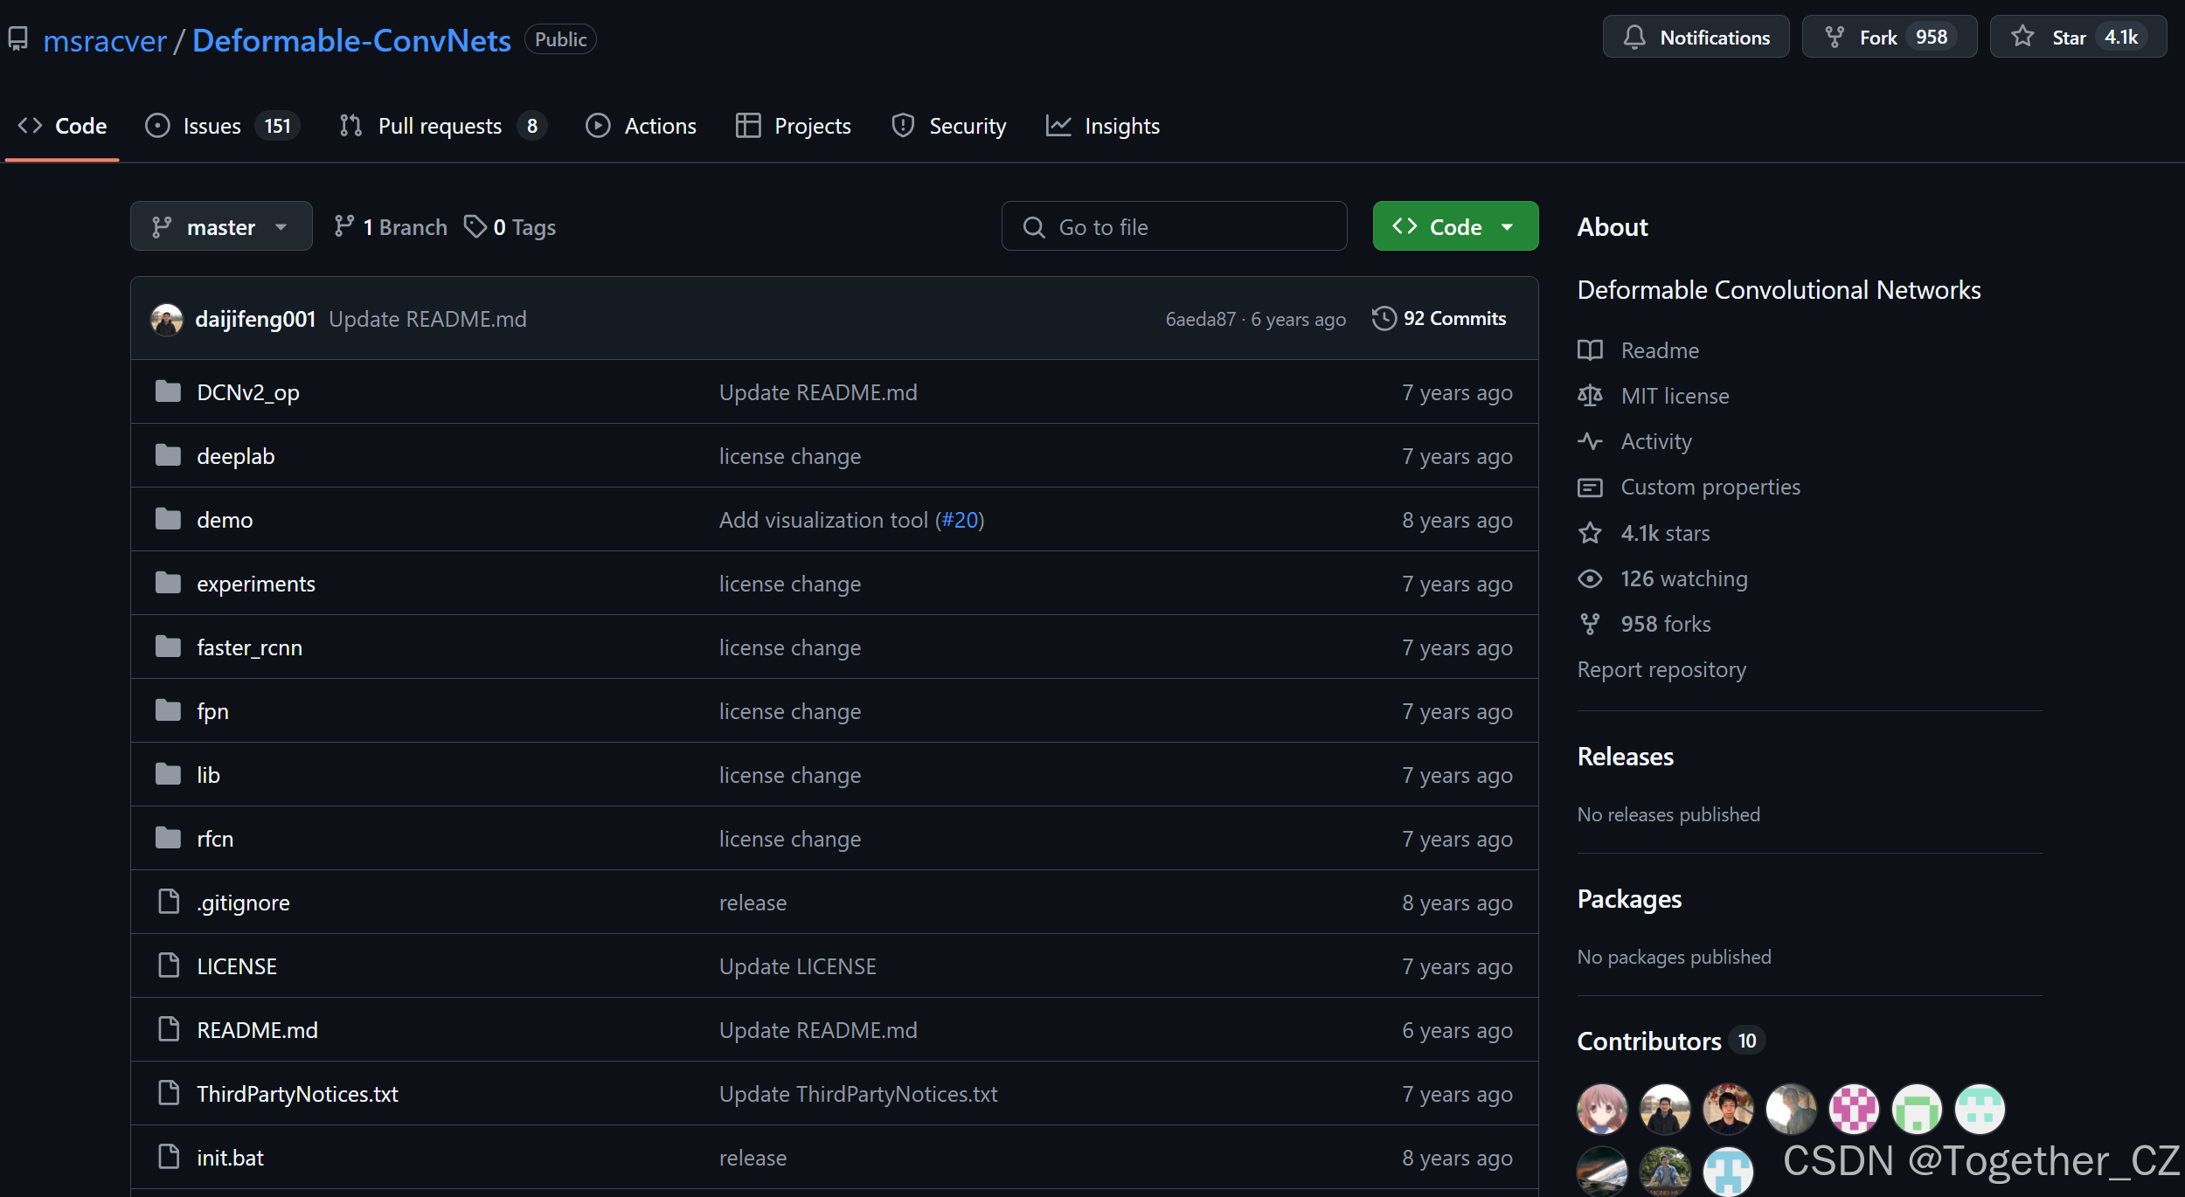Viewport: 2185px width, 1197px height.
Task: Open the README.md file
Action: (x=257, y=1030)
